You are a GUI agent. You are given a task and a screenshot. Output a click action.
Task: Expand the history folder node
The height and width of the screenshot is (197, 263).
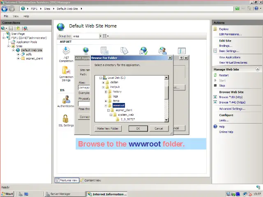click(x=106, y=92)
